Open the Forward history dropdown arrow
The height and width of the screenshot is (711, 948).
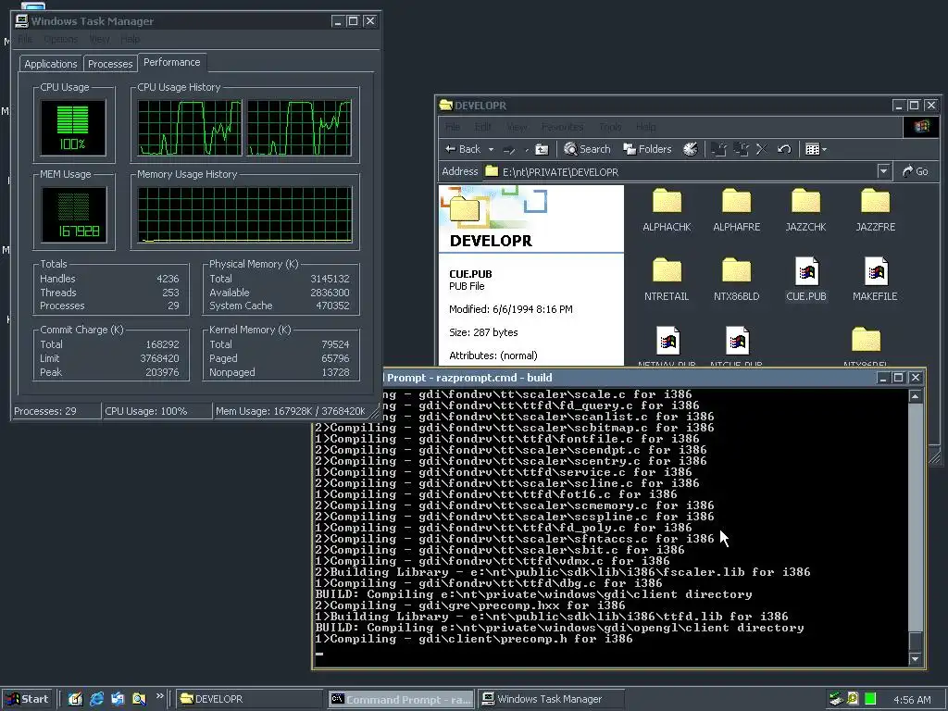click(526, 149)
